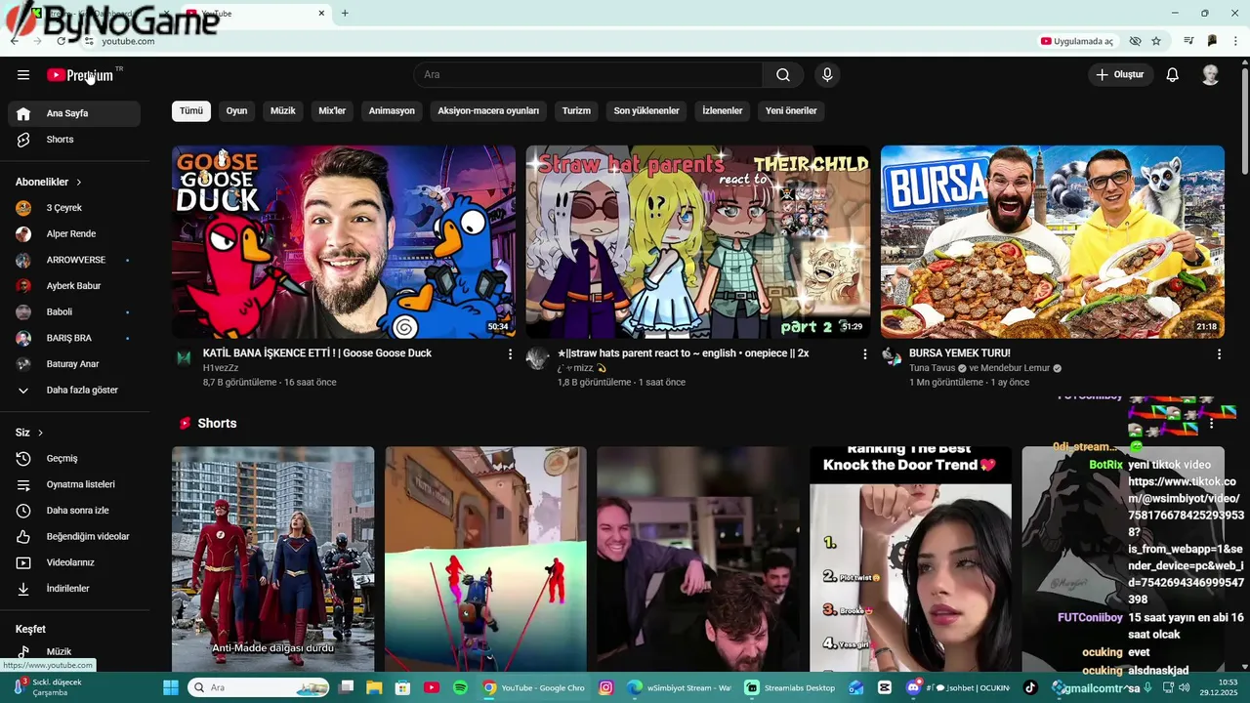Select the Son yüklenenler chip

(x=646, y=111)
